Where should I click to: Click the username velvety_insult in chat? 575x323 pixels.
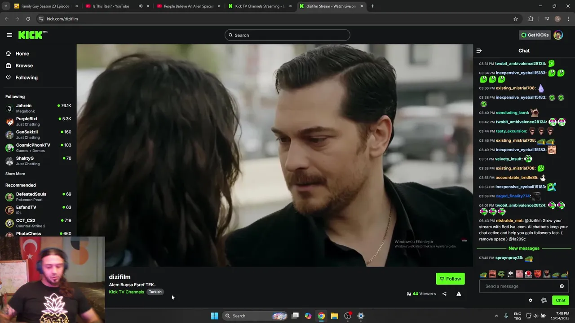(x=509, y=159)
